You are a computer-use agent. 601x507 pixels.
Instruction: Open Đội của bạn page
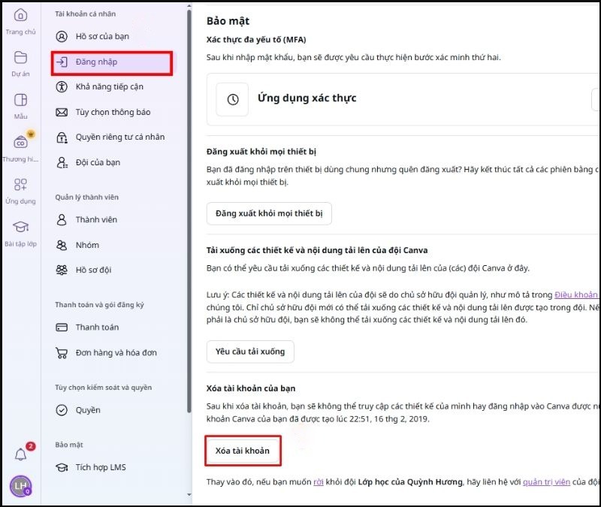(x=98, y=162)
